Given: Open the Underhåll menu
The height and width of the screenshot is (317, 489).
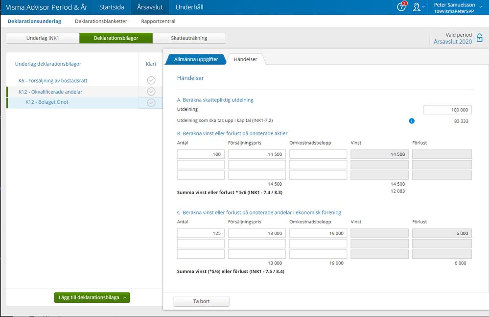Looking at the screenshot, I should (x=189, y=7).
